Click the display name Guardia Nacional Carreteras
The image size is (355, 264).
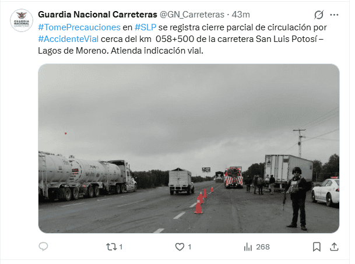[x=97, y=15]
